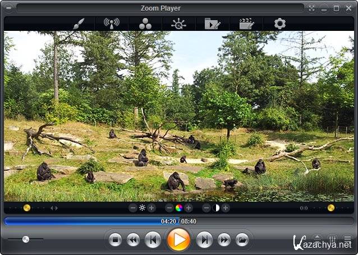Image resolution: width=358 pixels, height=255 pixels.
Task: Click the sun-shaped icon in top toolbar
Action: 178,24
